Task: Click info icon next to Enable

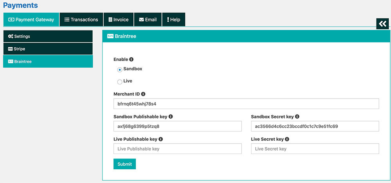Action: (131, 59)
